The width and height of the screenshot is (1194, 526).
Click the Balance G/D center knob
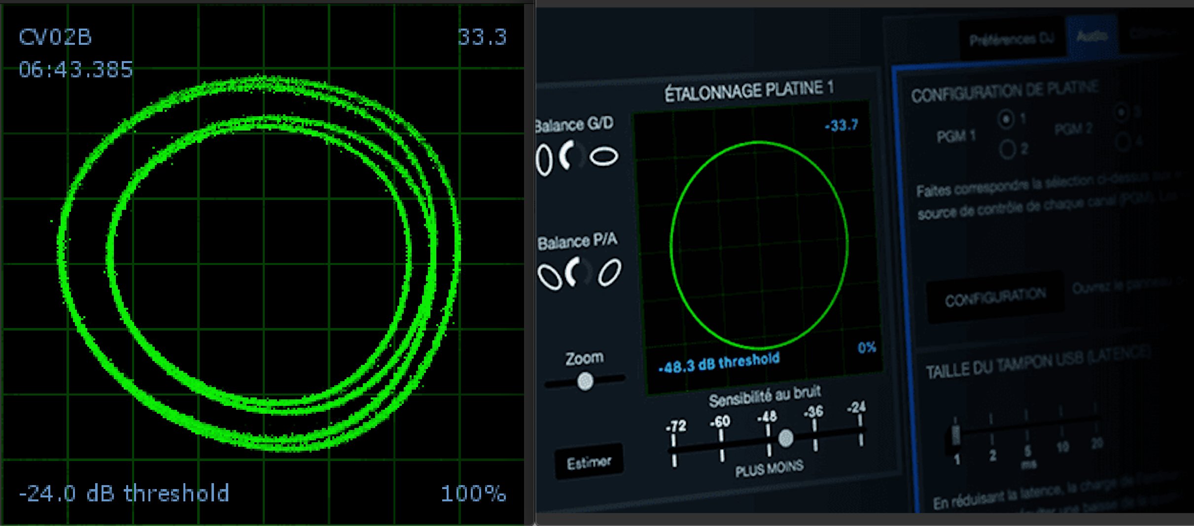tap(572, 156)
